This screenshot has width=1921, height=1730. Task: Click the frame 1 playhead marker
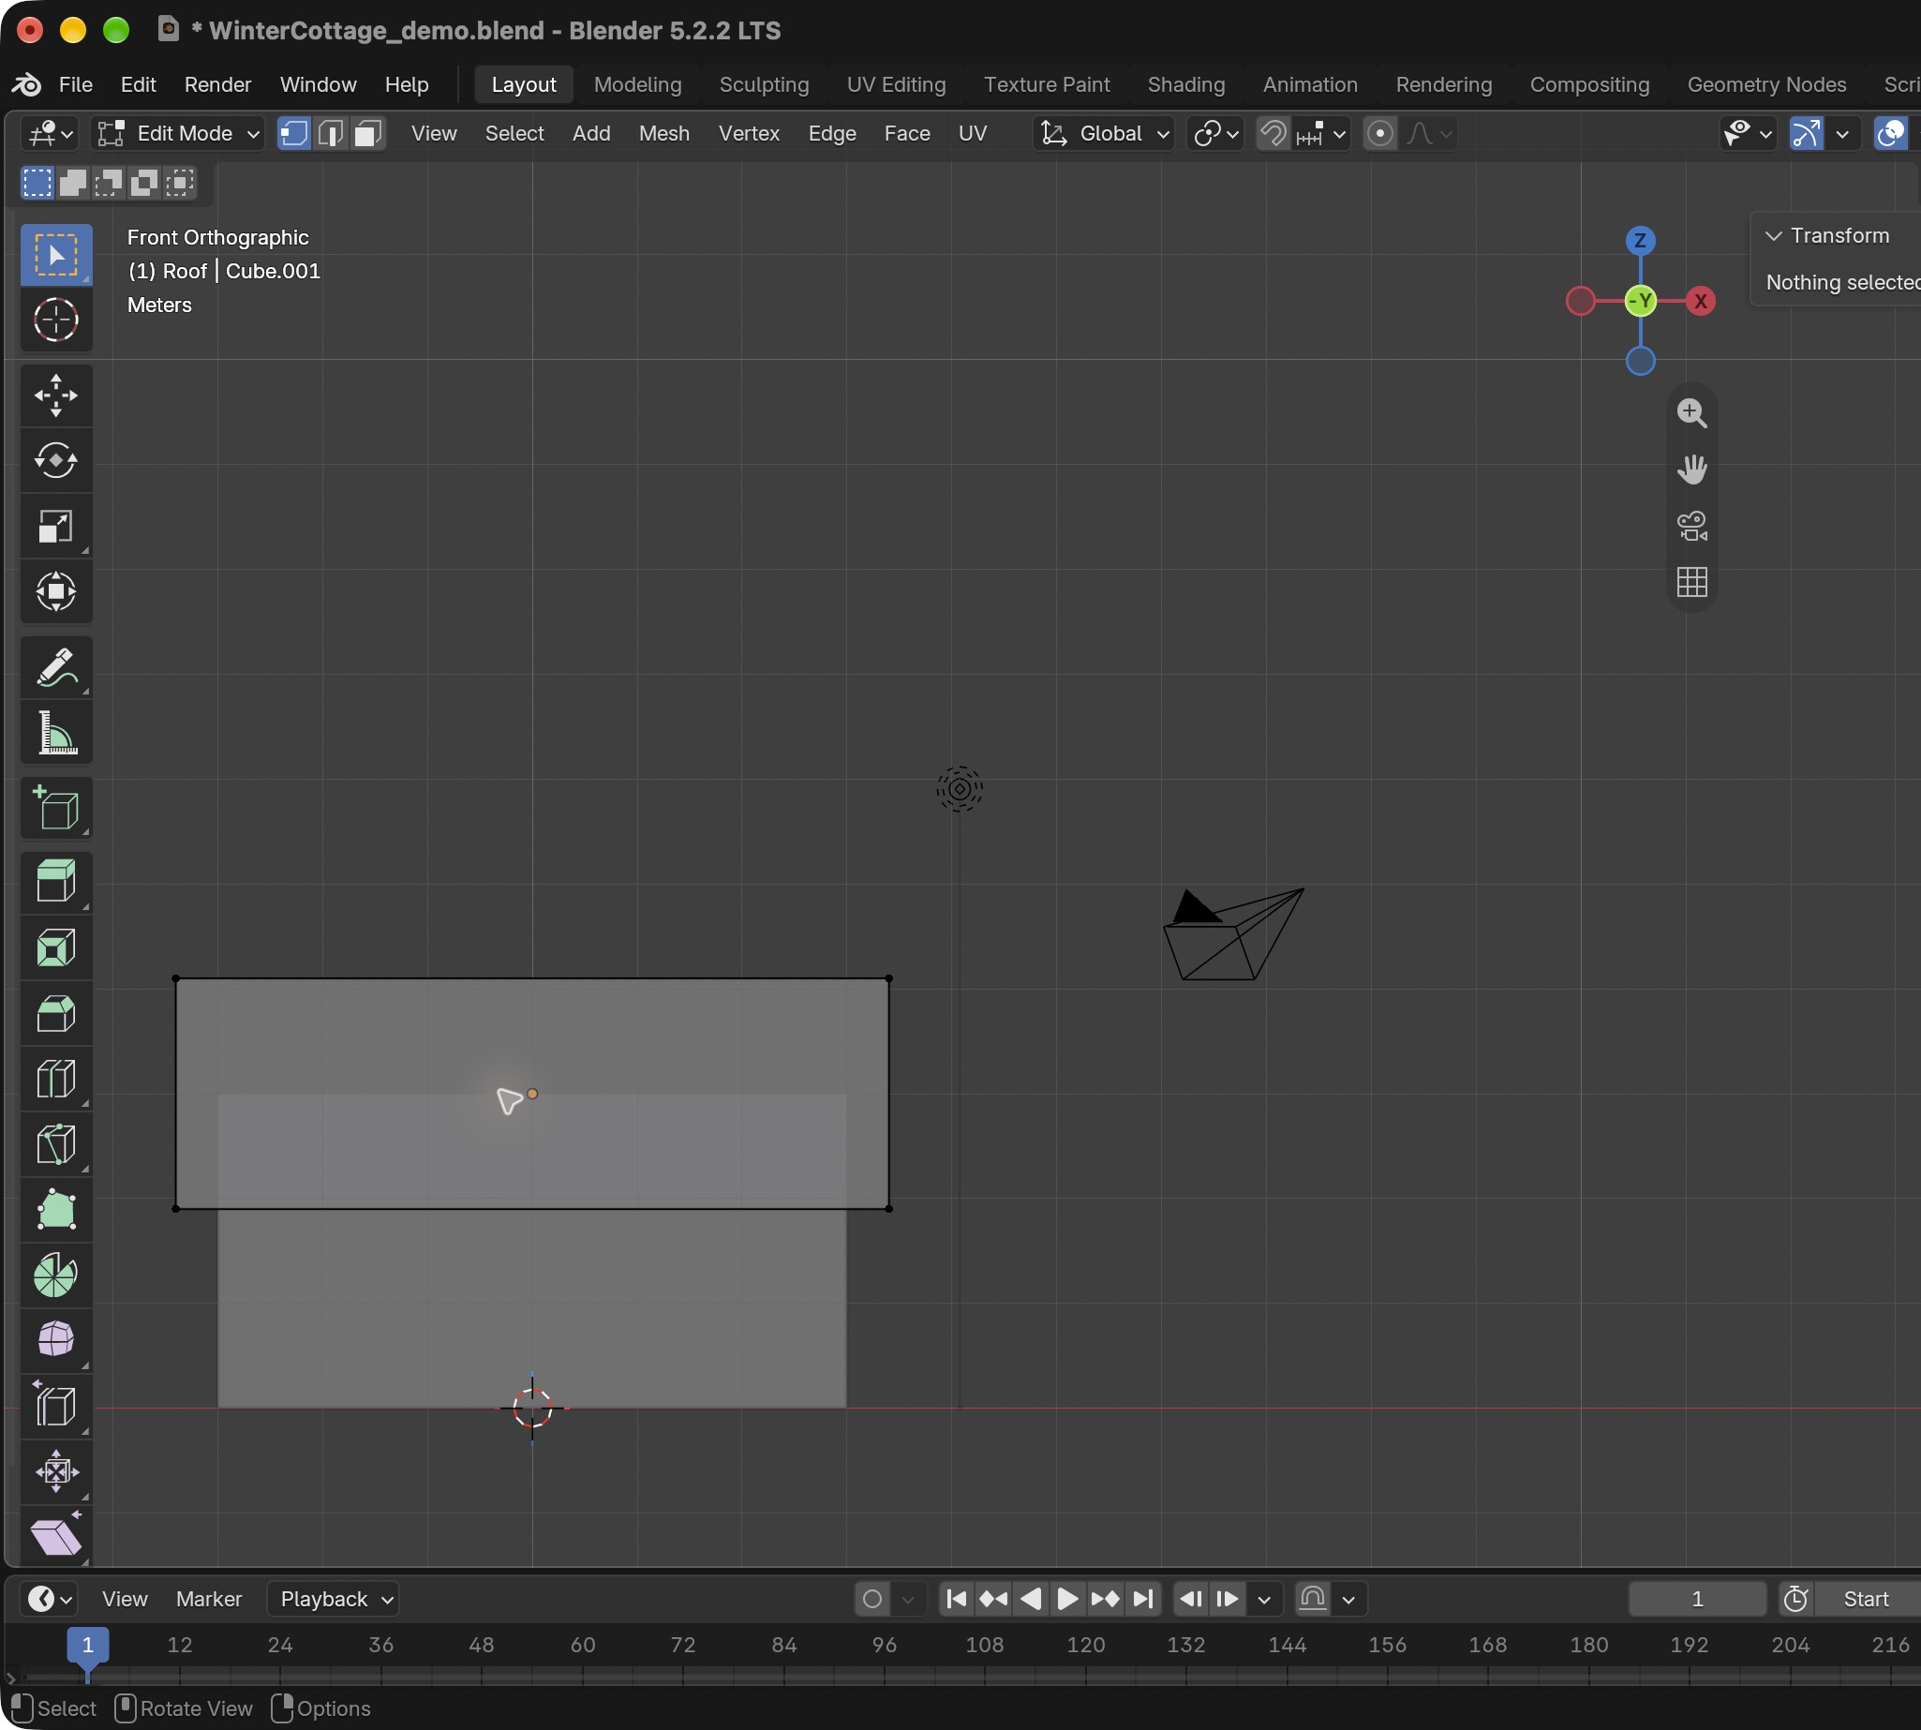87,1646
